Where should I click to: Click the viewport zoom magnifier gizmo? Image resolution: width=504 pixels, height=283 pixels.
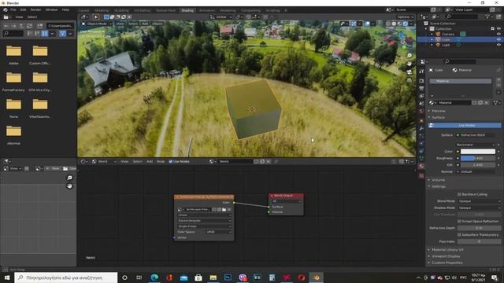409,56
